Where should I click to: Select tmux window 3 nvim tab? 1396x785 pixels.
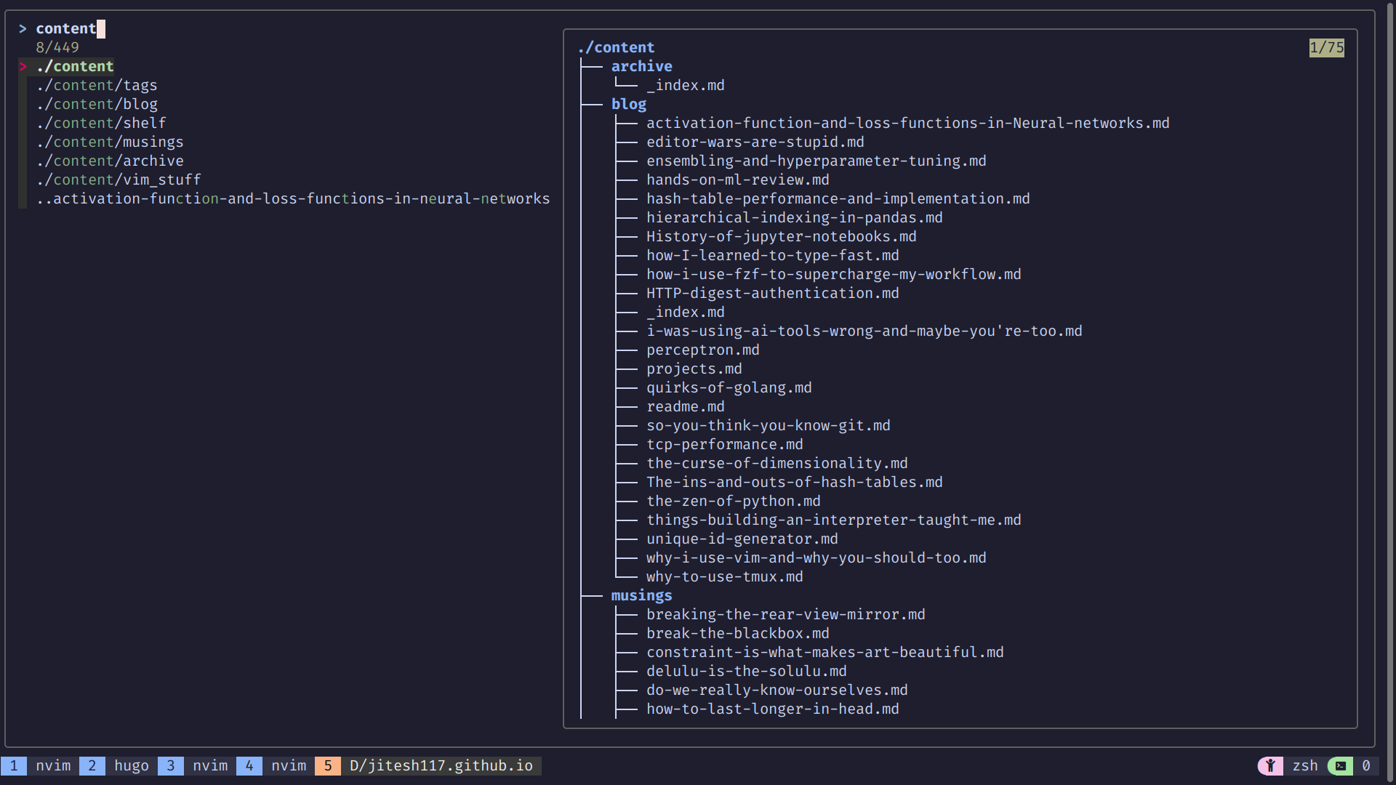click(209, 765)
